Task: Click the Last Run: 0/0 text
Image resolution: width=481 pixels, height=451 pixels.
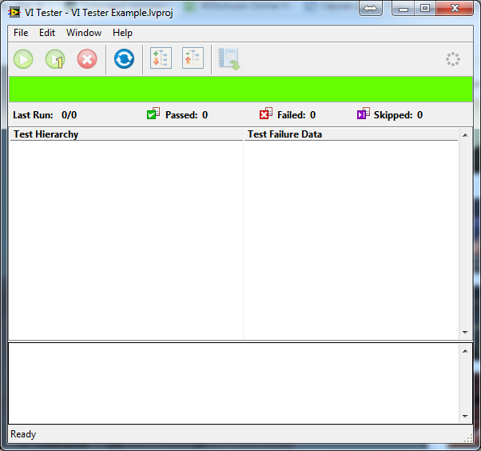Action: pos(45,115)
